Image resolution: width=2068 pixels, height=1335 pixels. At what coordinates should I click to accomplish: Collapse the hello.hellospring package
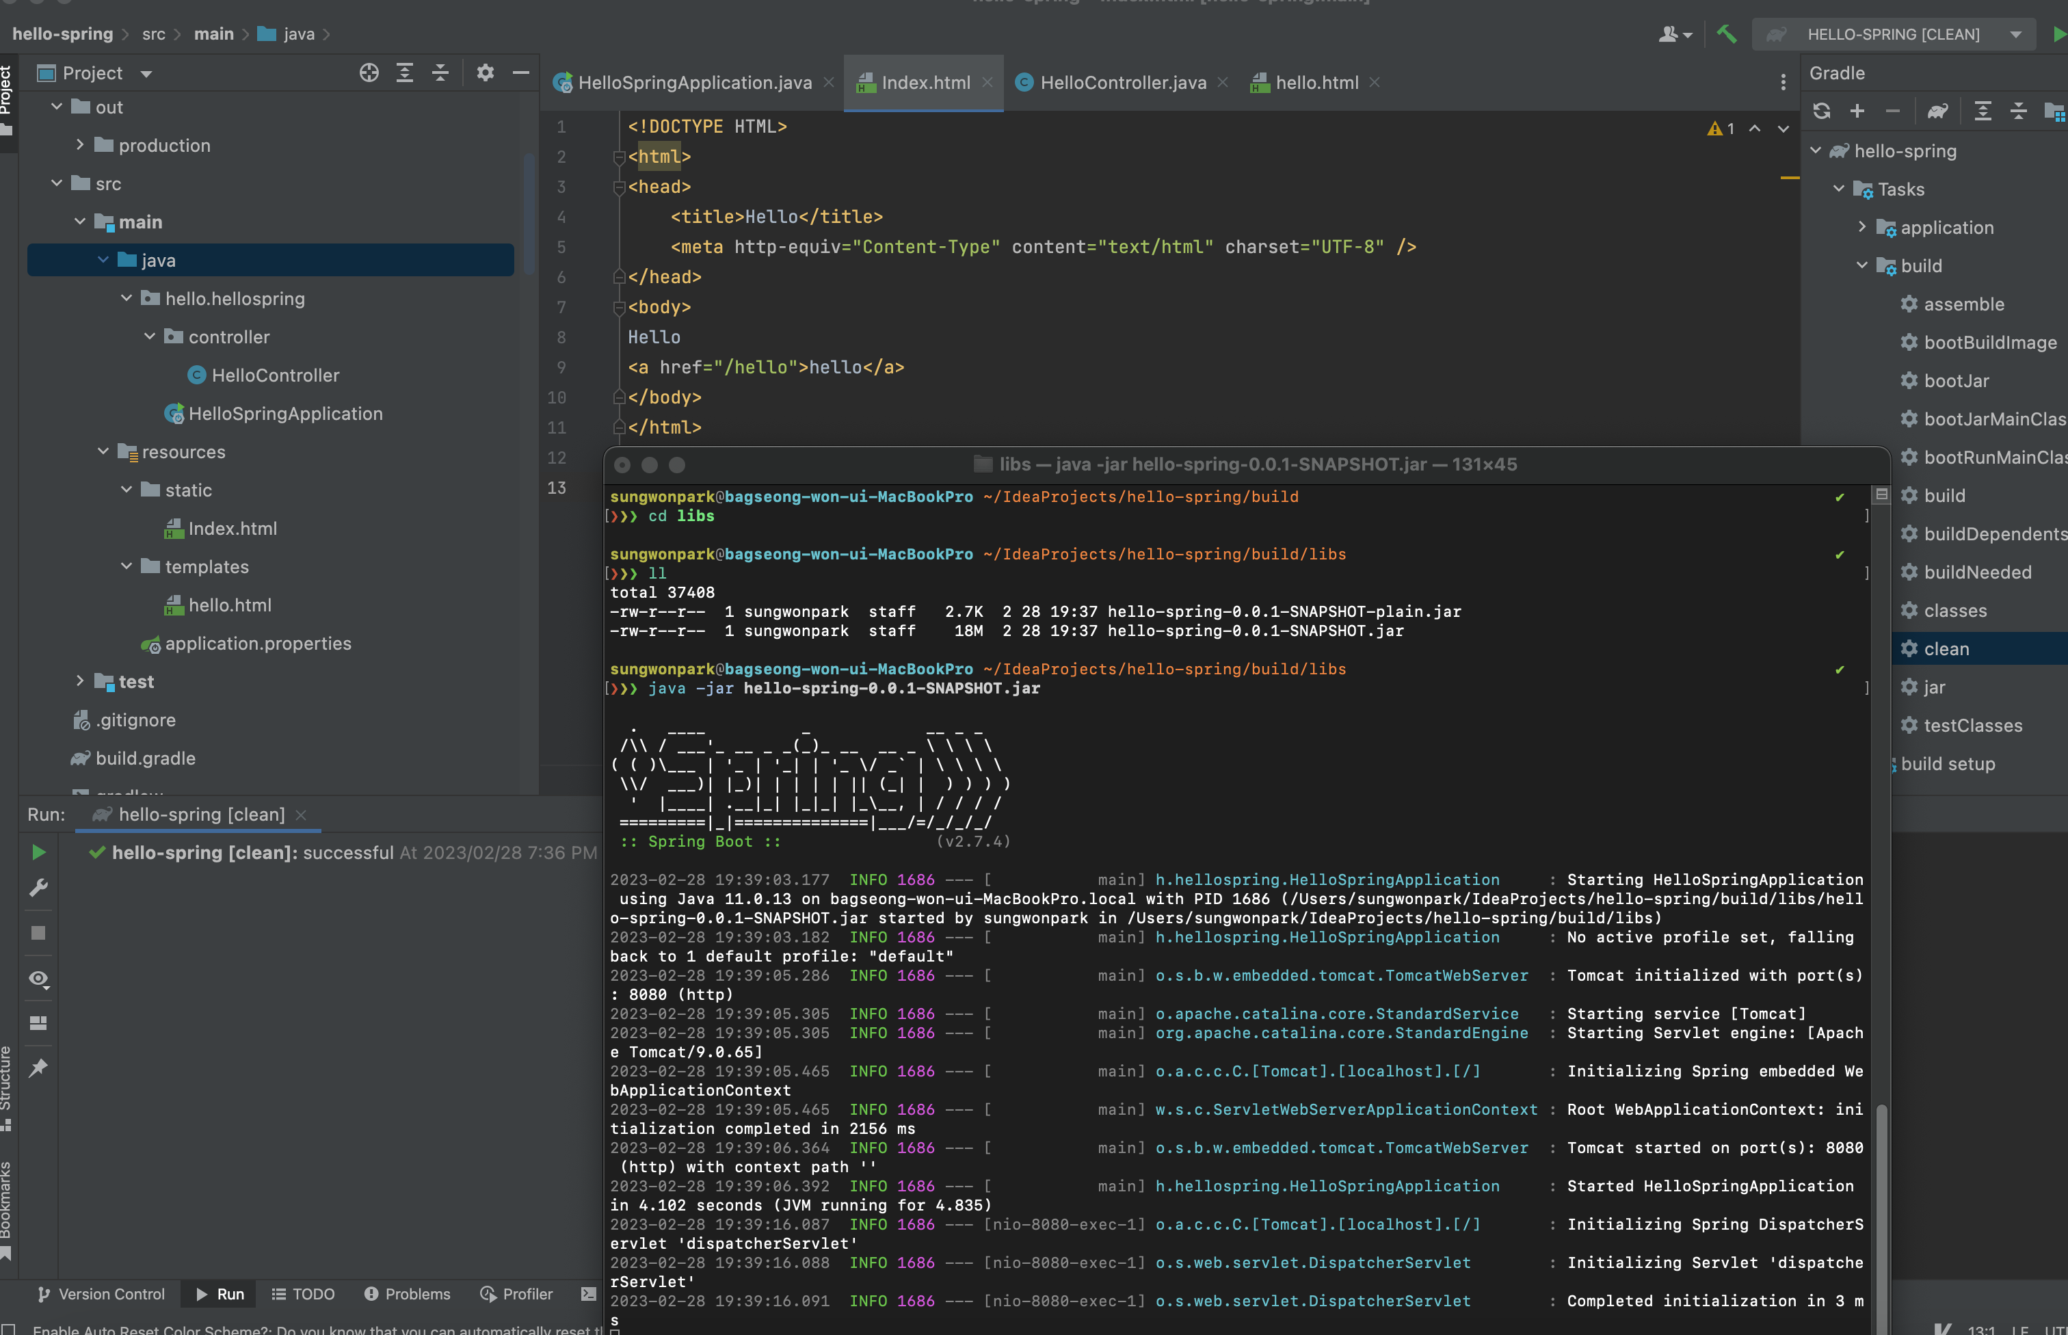coord(127,298)
